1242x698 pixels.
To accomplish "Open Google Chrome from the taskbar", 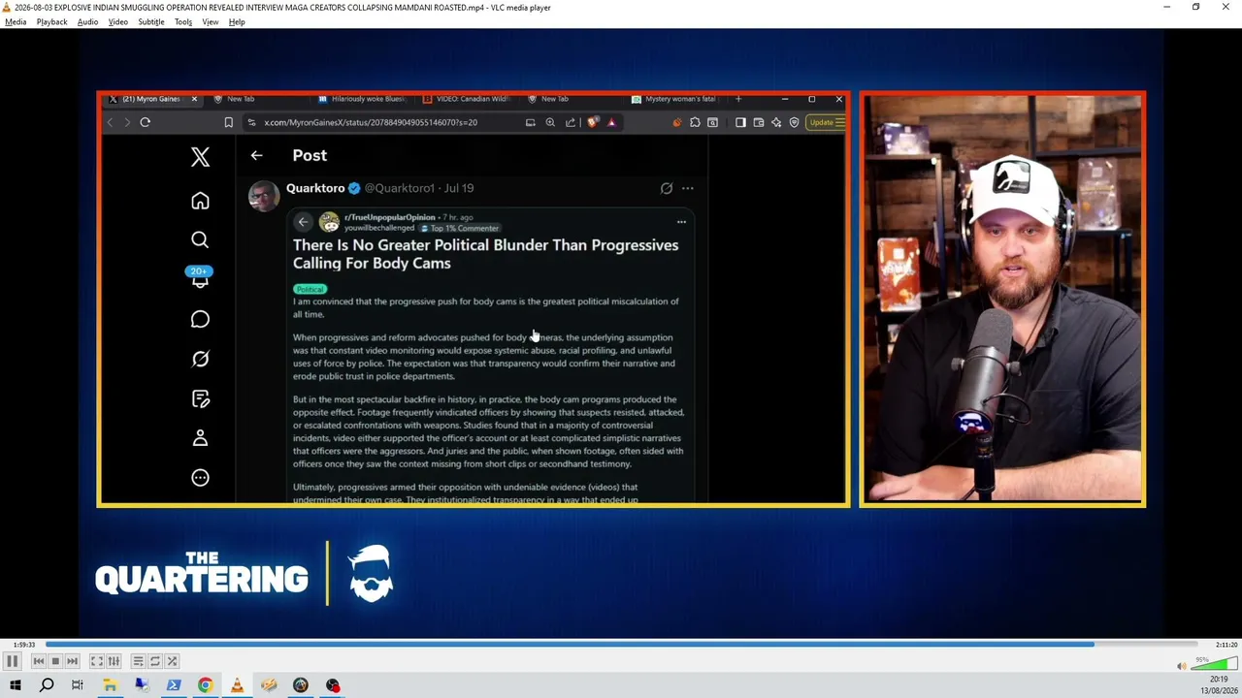I will (206, 685).
